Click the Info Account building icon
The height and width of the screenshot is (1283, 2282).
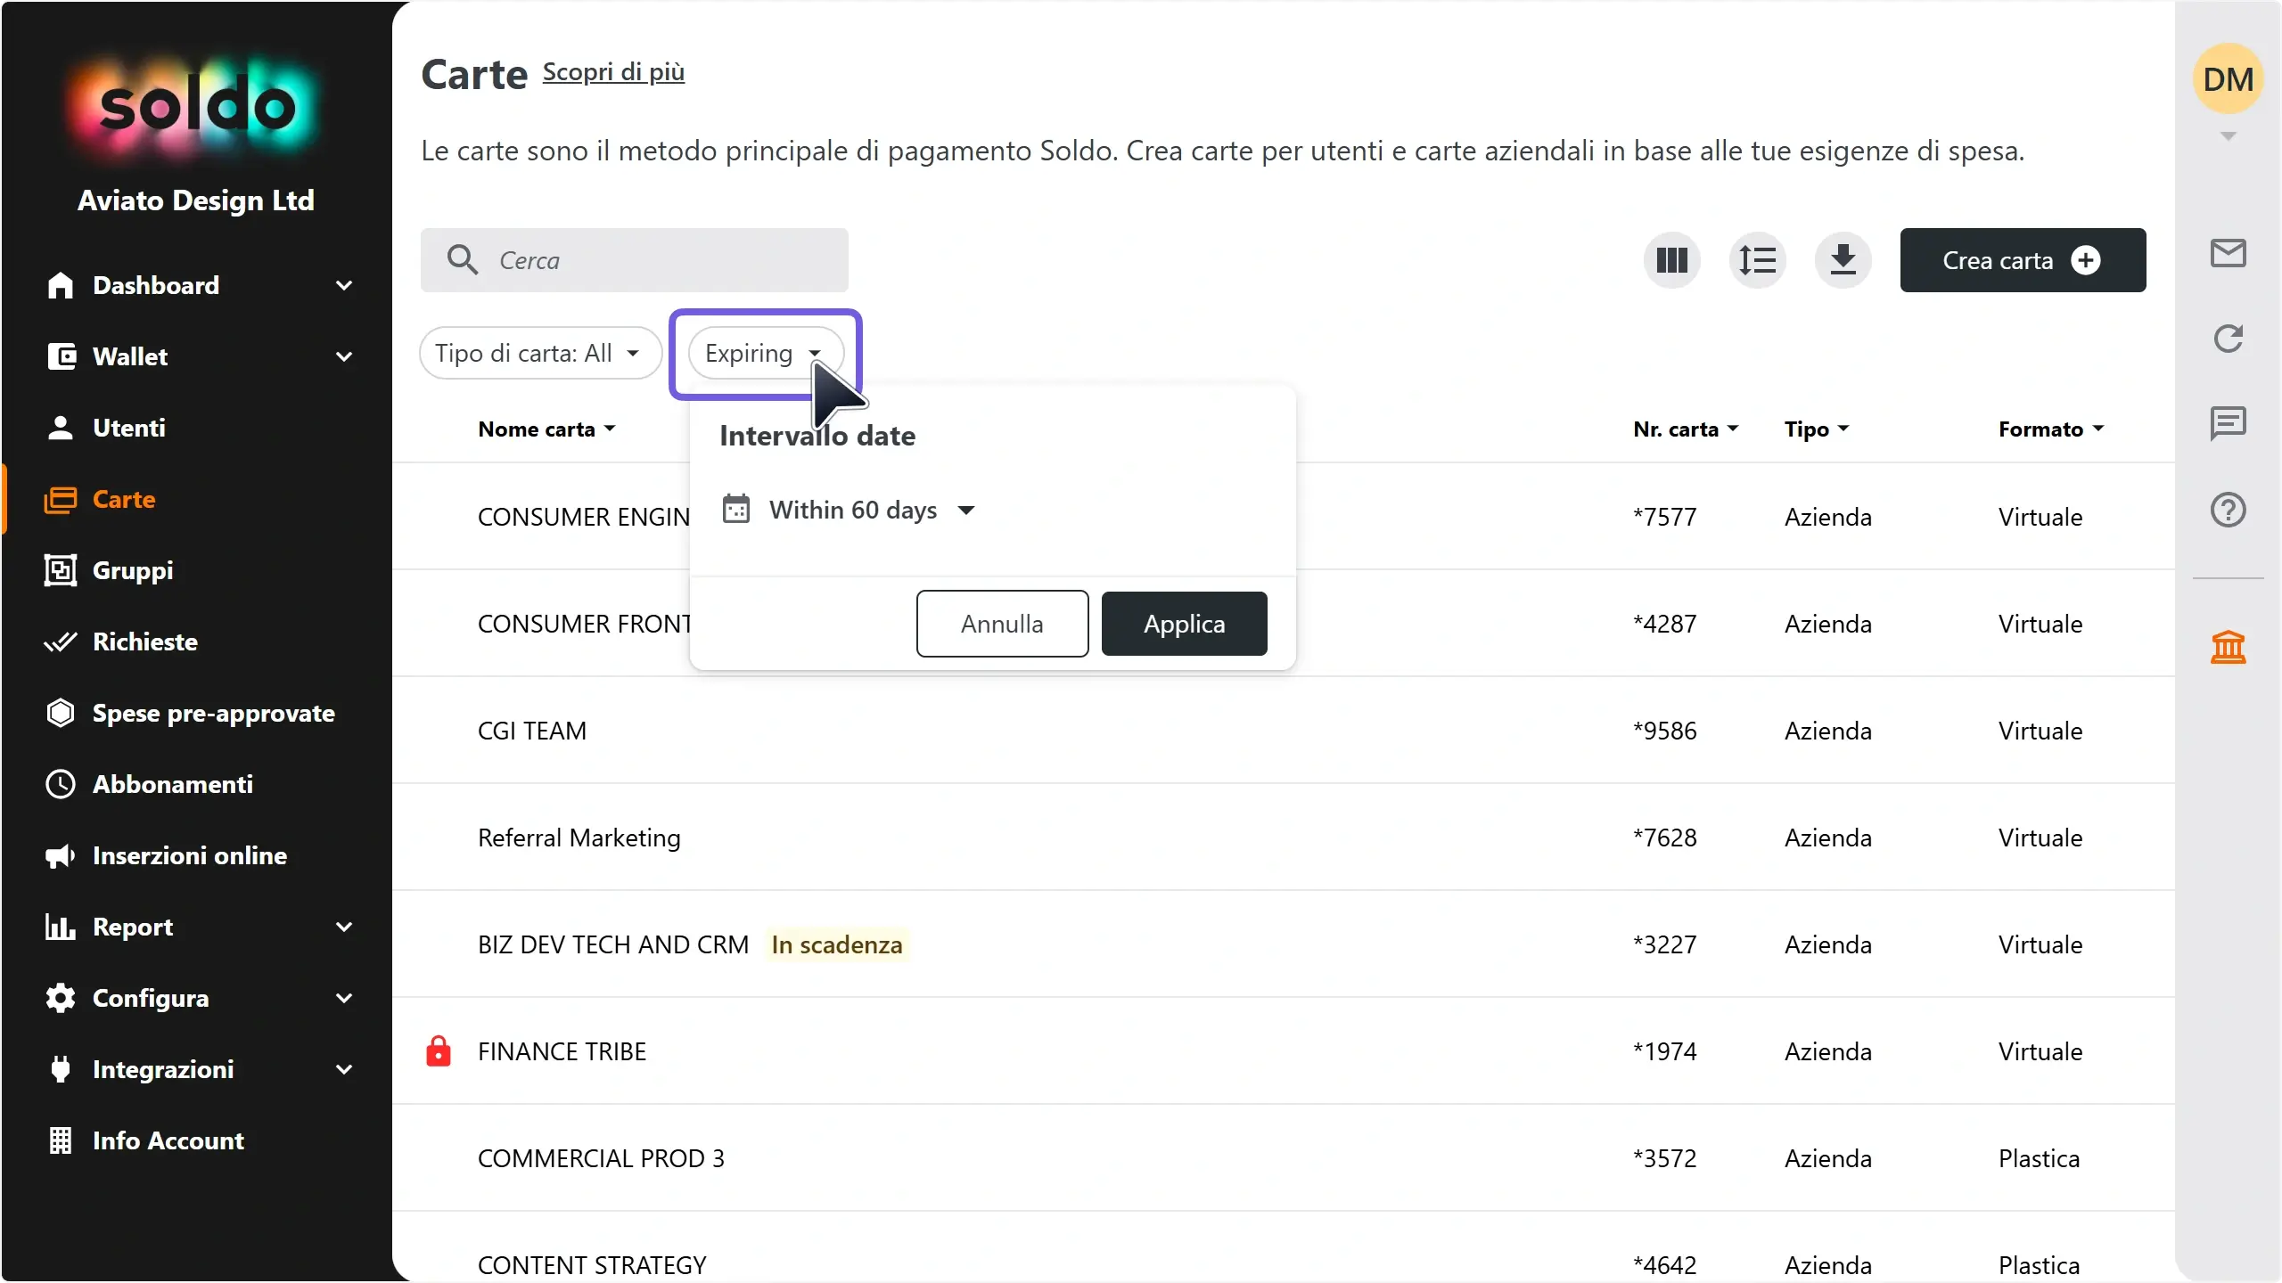click(61, 1140)
